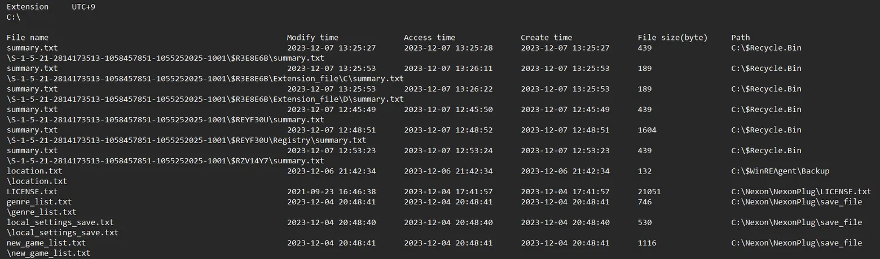Select the location.txt file name entry
The width and height of the screenshot is (880, 259).
(x=34, y=171)
